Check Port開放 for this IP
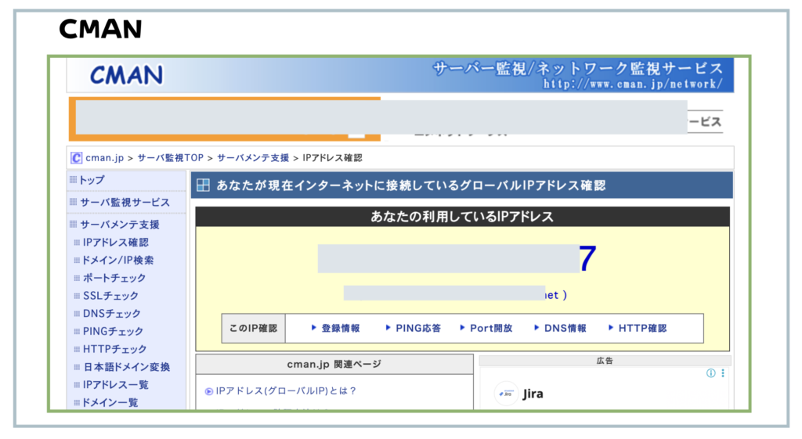The width and height of the screenshot is (802, 439). (x=490, y=329)
